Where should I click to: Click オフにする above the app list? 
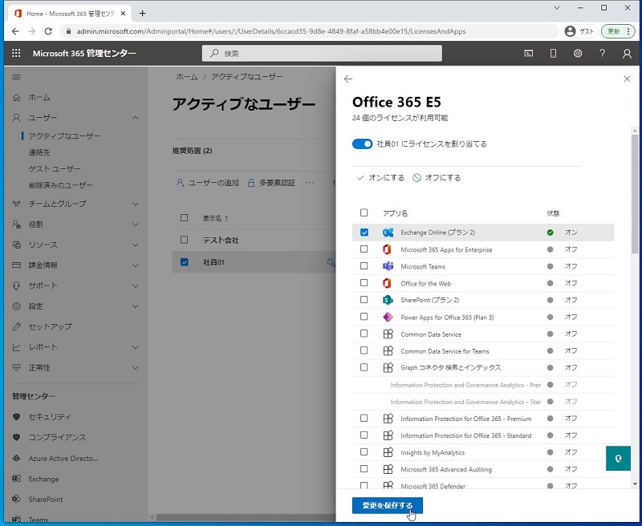click(x=437, y=178)
